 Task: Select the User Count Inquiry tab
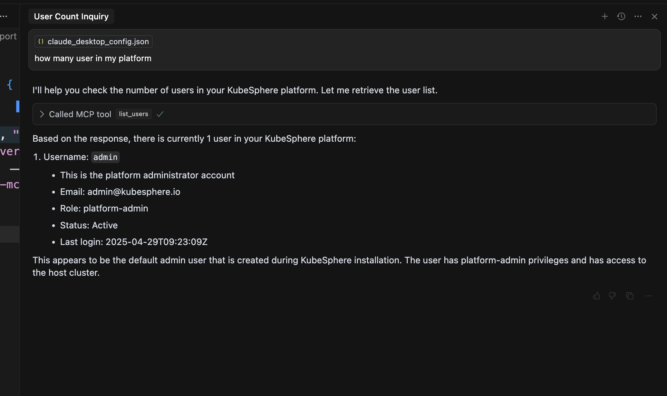(x=71, y=17)
